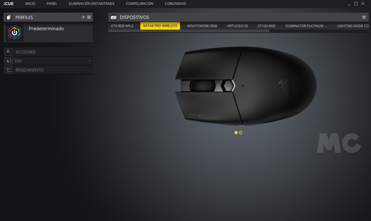Expand the DPI section

tap(19, 61)
